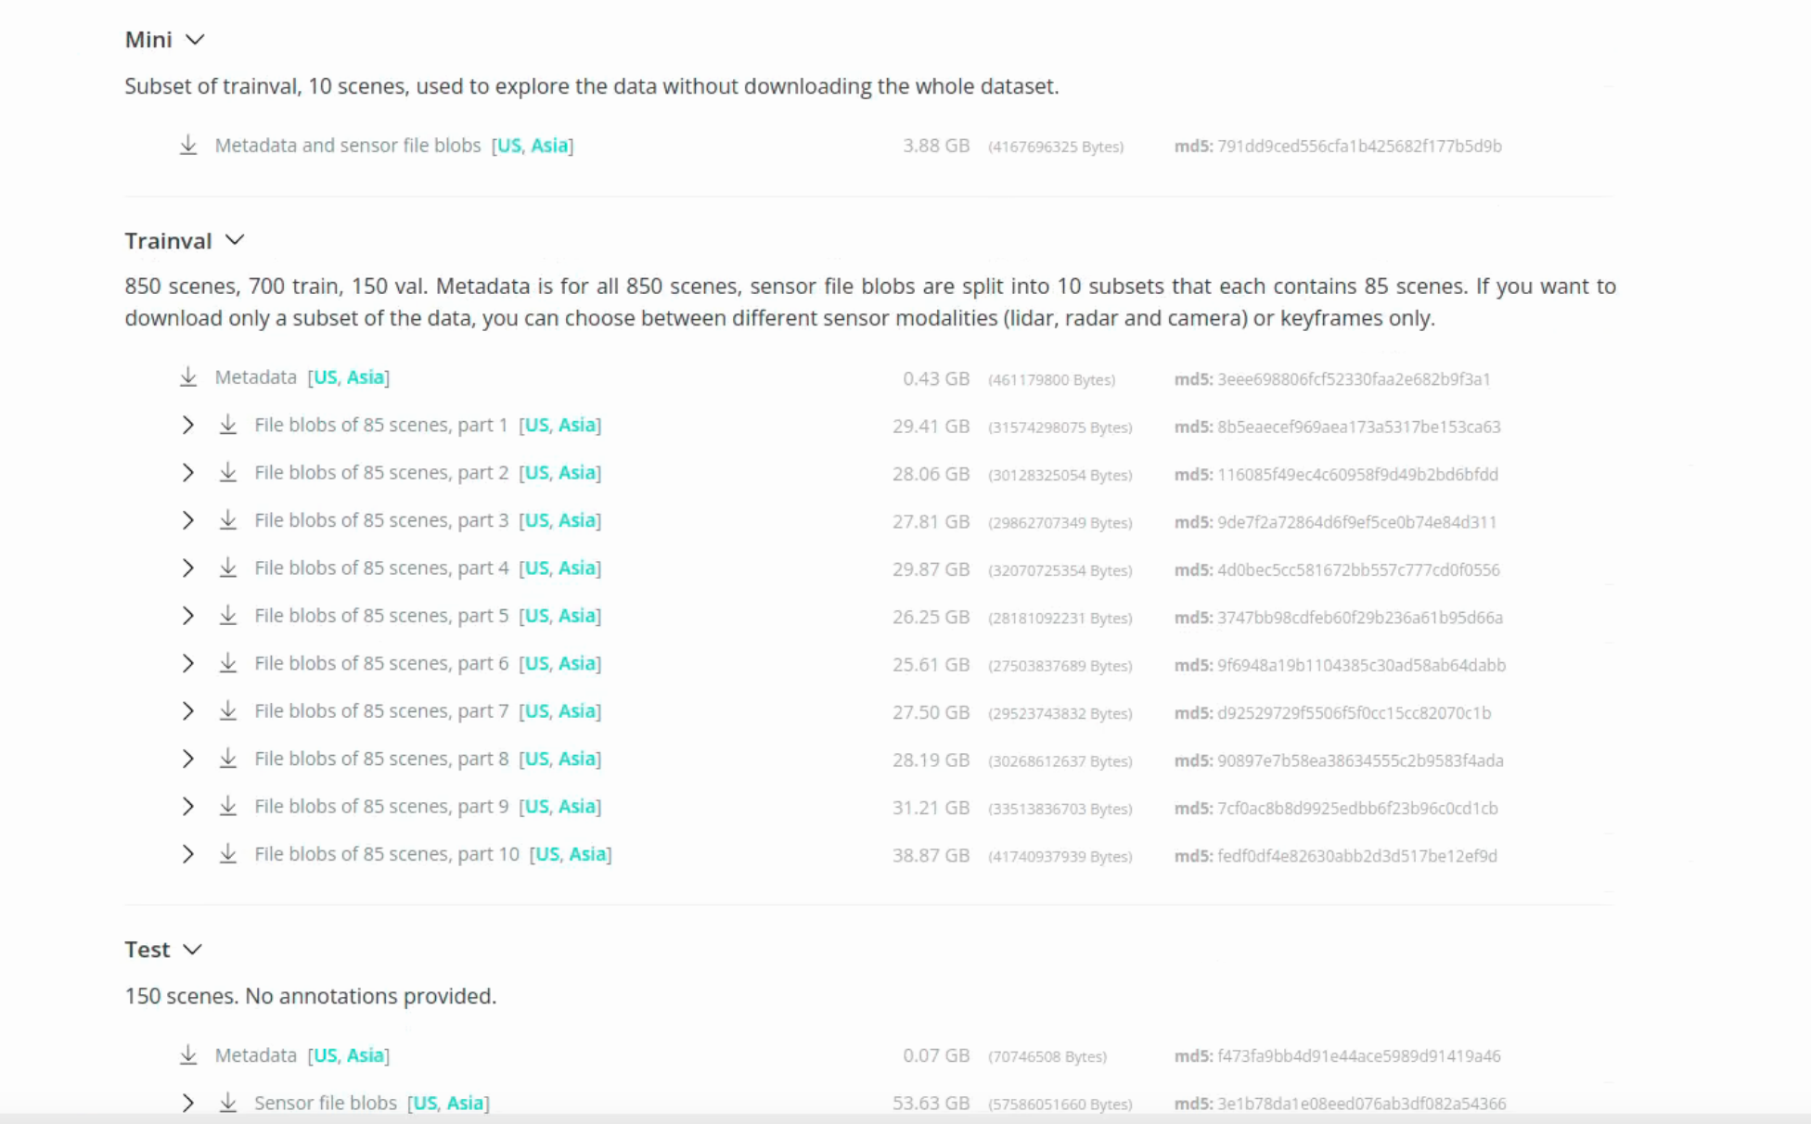1811x1124 pixels.
Task: Collapse the Test section chevron
Action: [x=192, y=950]
